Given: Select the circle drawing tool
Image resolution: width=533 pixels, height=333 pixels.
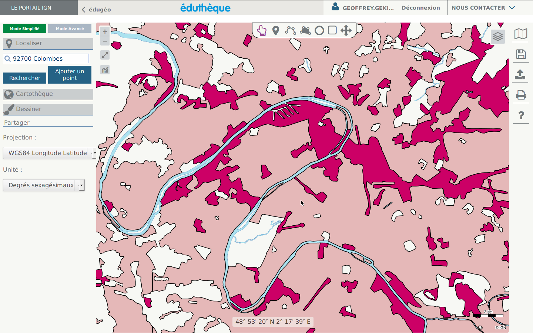Looking at the screenshot, I should click(319, 30).
